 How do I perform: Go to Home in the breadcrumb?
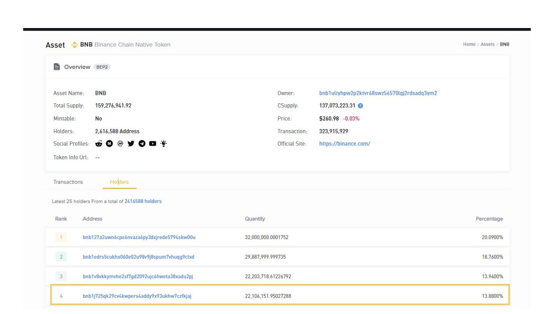(469, 44)
